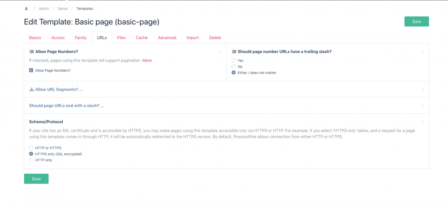This screenshot has height=204, width=448.
Task: Select the URLs tab
Action: coord(102,37)
